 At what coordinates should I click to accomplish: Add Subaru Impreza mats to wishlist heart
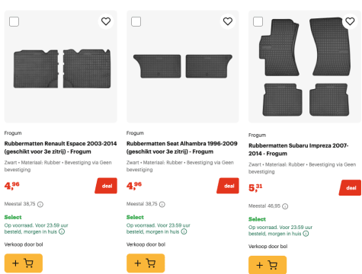(350, 21)
